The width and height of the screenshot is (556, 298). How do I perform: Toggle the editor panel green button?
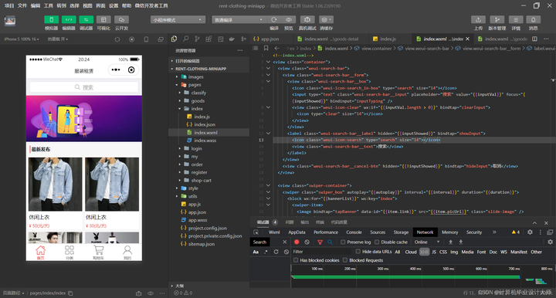[69, 20]
